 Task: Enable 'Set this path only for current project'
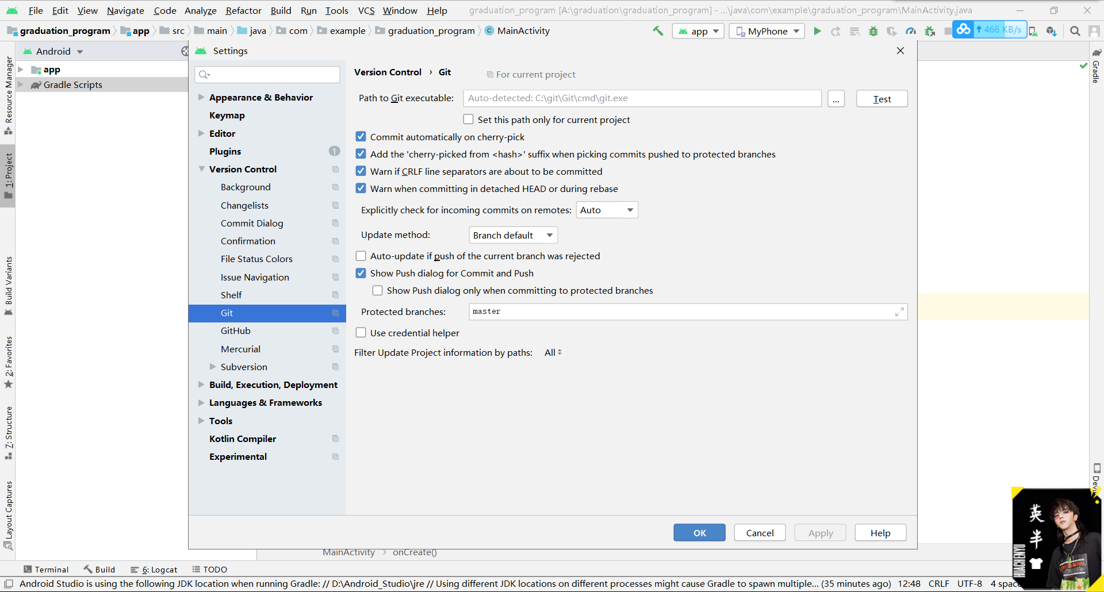point(468,120)
